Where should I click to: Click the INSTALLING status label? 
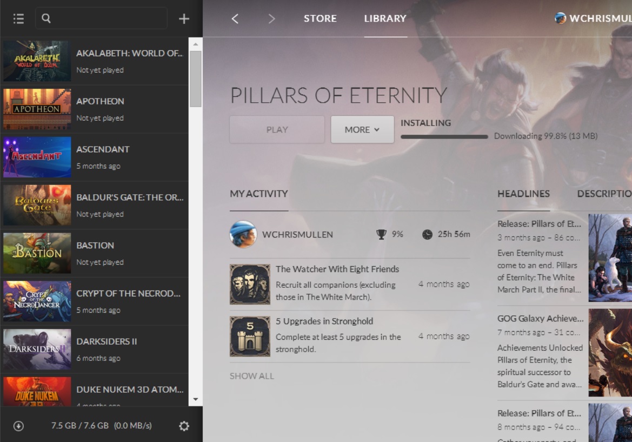click(x=425, y=123)
